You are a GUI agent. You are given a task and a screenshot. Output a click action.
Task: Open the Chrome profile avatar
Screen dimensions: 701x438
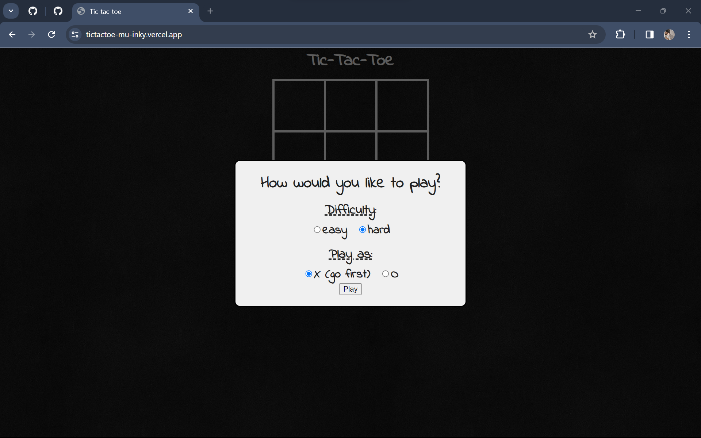(669, 34)
